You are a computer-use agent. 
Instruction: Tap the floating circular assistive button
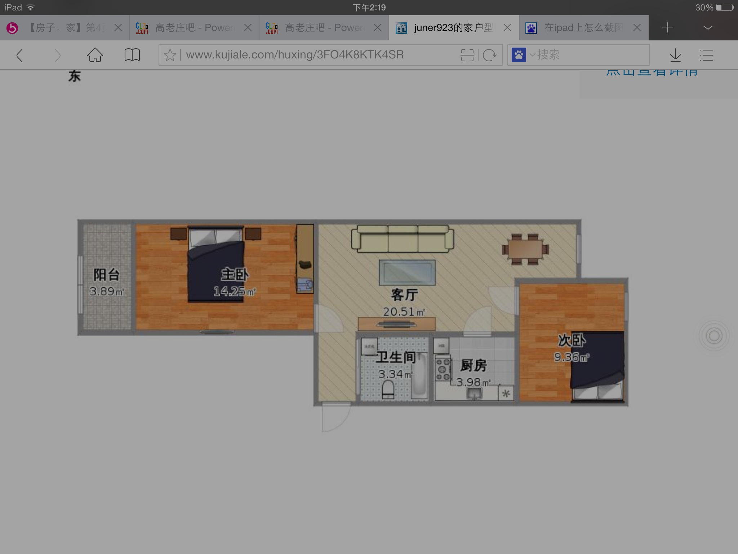(x=714, y=336)
